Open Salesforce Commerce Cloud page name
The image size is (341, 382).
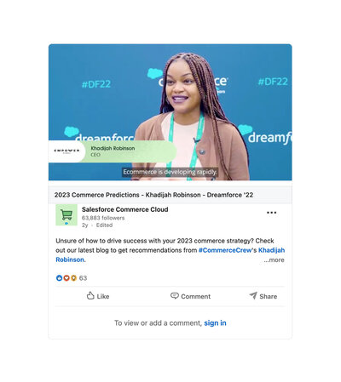coord(125,209)
